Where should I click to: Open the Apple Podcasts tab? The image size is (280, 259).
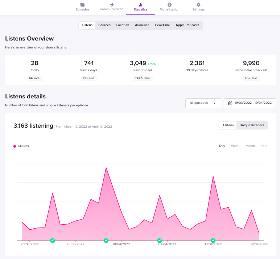[187, 25]
